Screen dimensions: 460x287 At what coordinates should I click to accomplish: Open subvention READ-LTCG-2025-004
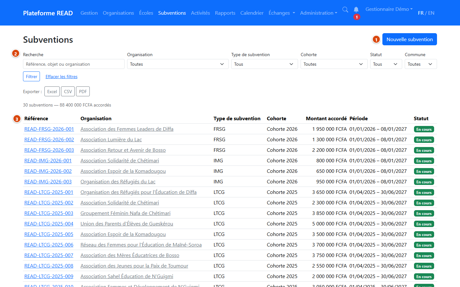pos(49,224)
